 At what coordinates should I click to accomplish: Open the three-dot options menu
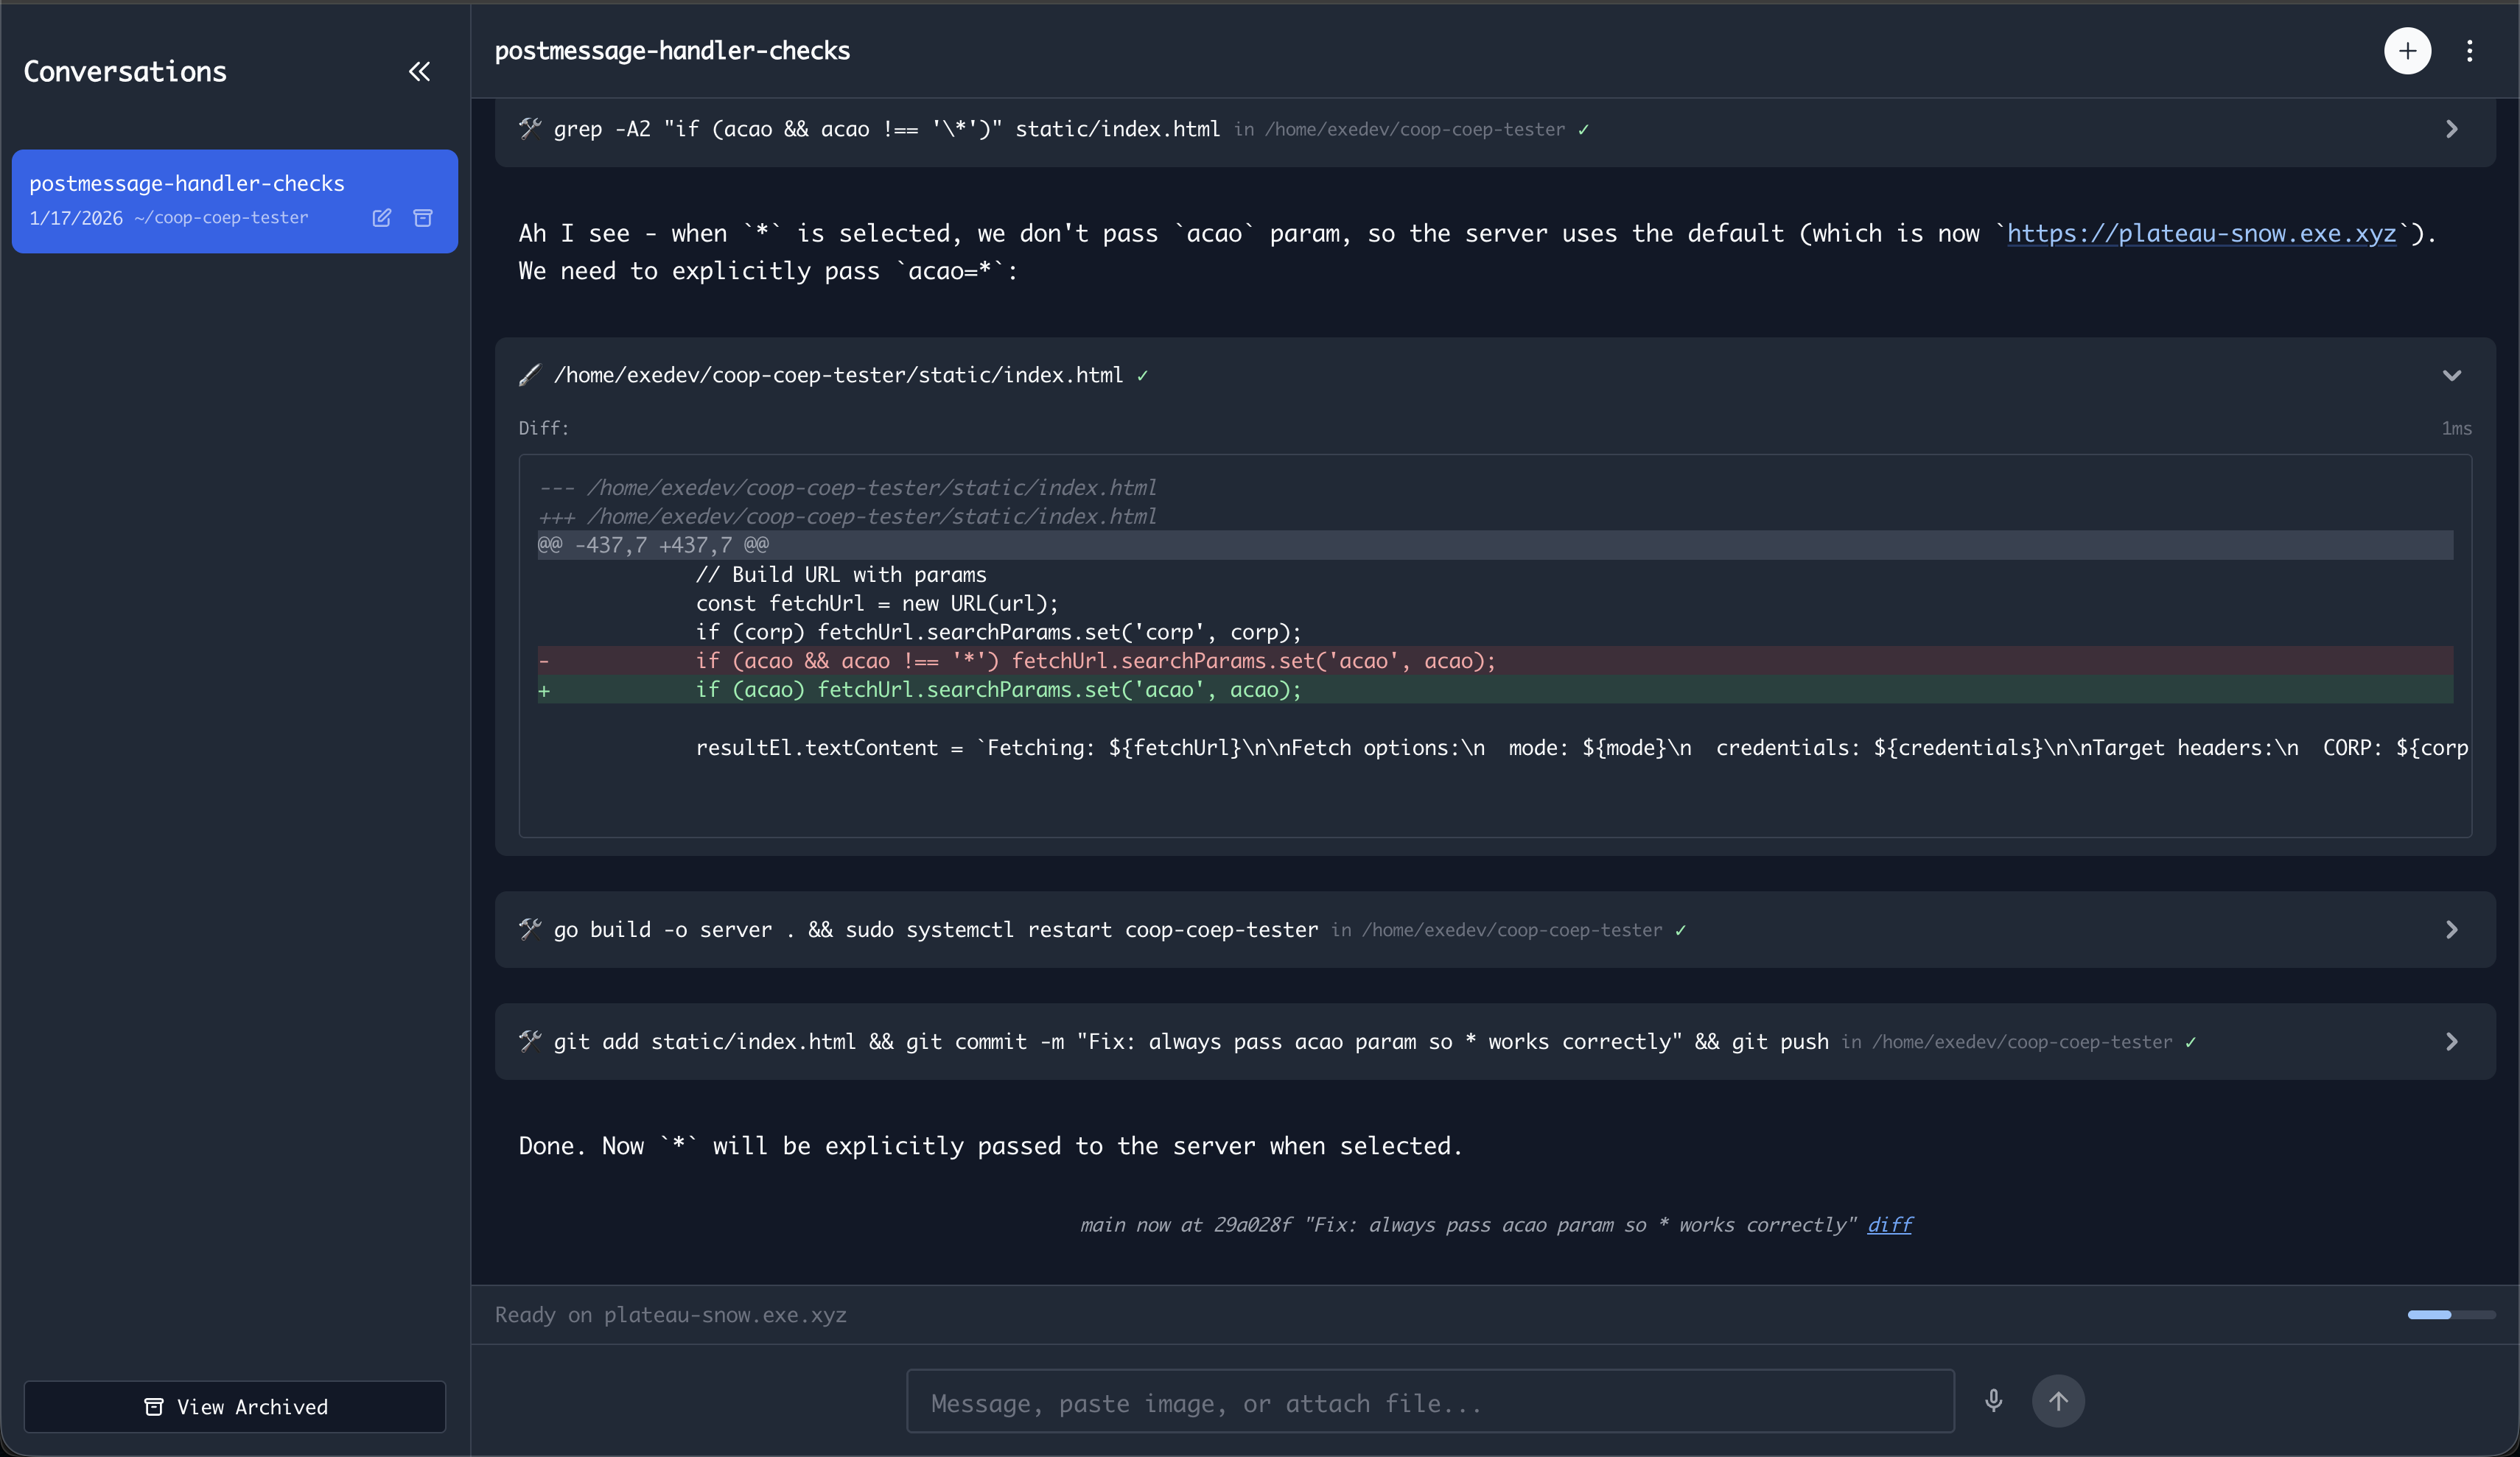coord(2469,51)
